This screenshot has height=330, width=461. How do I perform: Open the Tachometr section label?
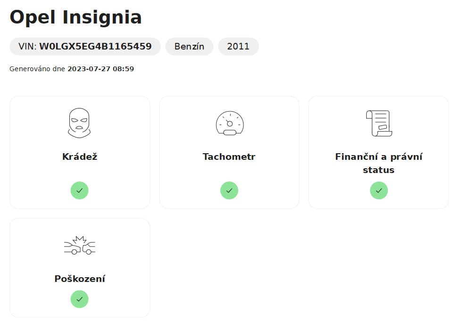pos(229,157)
